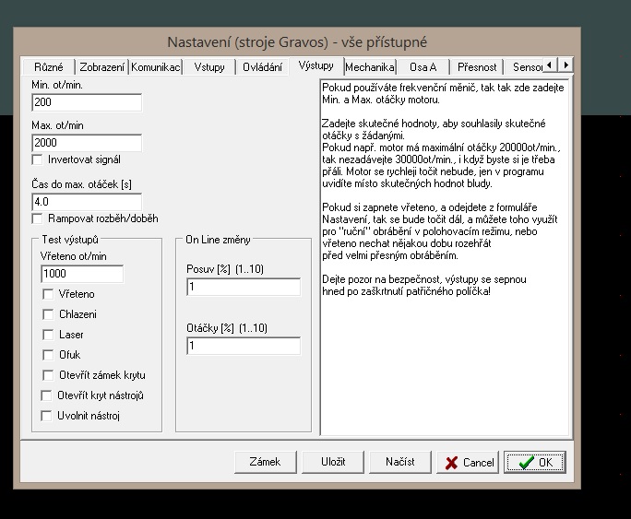The image size is (631, 519).
Task: Click the green checkmark OK button
Action: [535, 462]
